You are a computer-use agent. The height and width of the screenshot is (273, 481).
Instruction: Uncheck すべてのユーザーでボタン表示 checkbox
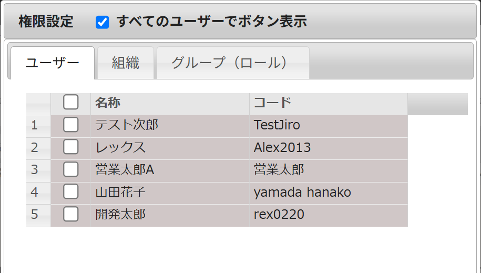click(102, 22)
